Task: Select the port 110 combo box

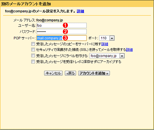Action: (x=107, y=38)
